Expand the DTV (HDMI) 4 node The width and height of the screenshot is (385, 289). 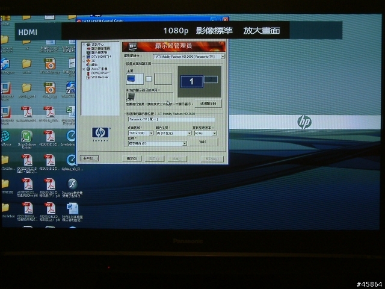pyautogui.click(x=84, y=57)
